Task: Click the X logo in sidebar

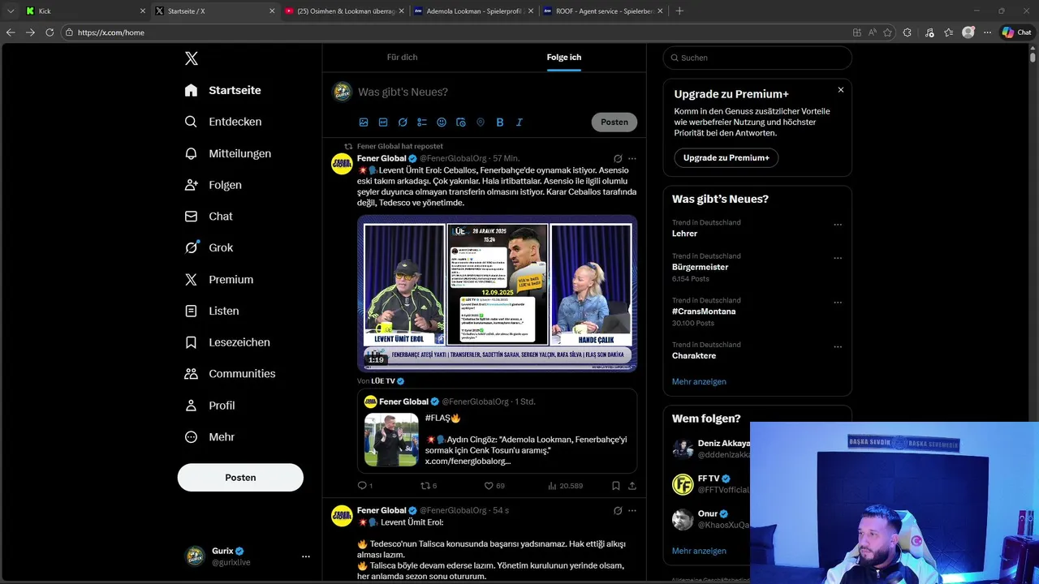Action: (x=192, y=58)
